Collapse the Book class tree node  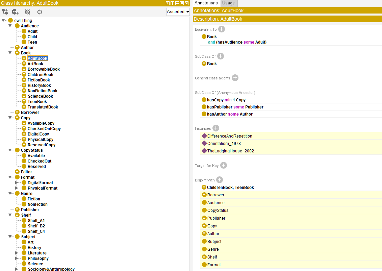(10, 53)
